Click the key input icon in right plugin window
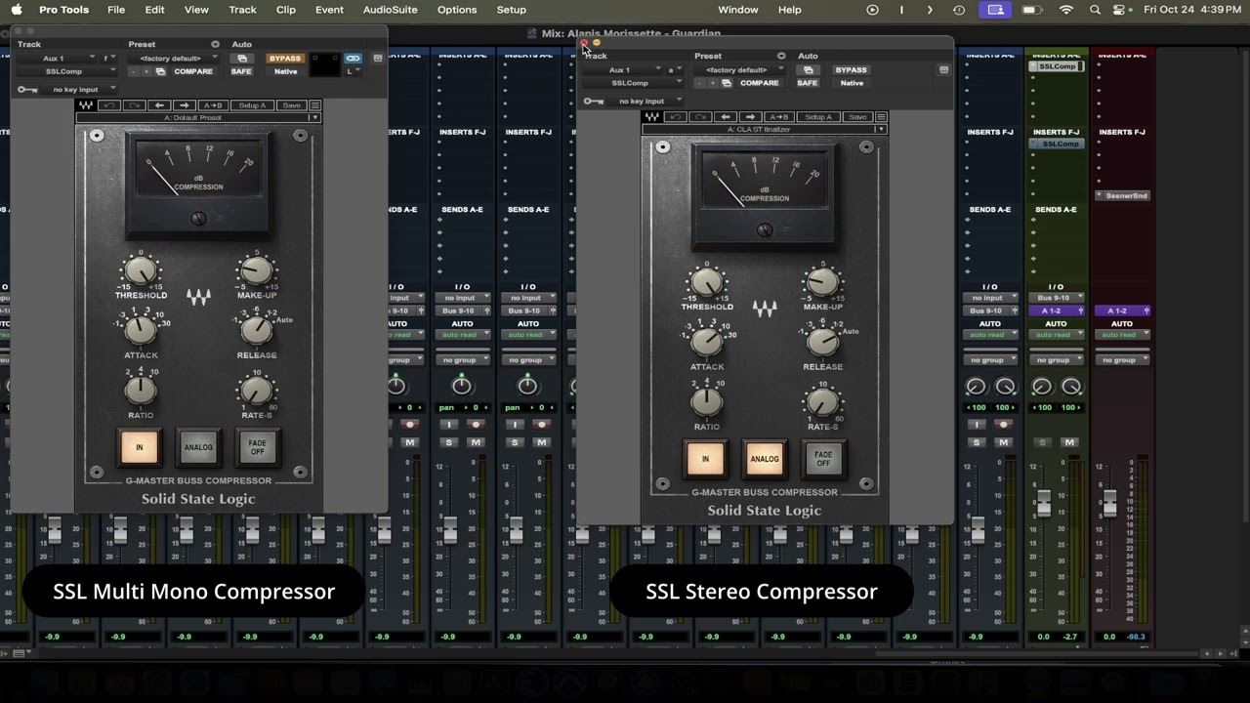1250x703 pixels. [594, 102]
